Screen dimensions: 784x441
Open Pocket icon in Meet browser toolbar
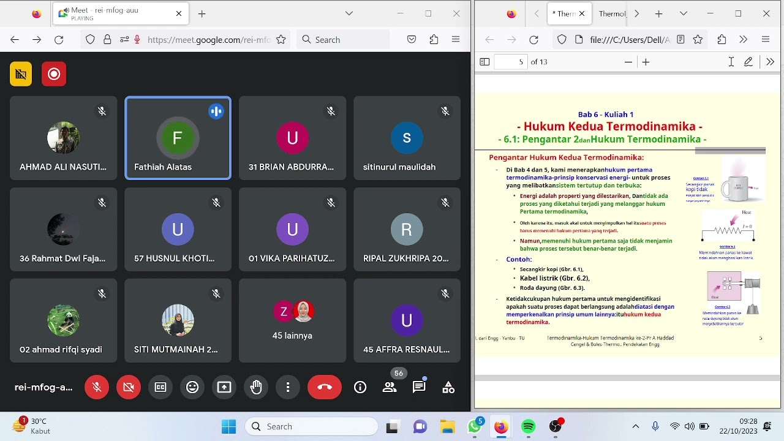coord(412,40)
